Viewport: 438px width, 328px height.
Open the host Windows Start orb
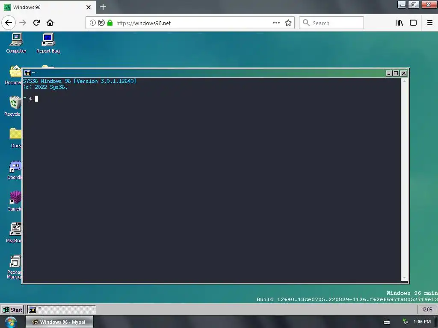[11, 322]
